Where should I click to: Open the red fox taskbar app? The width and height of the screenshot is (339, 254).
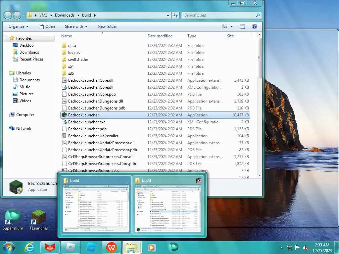tap(50, 247)
